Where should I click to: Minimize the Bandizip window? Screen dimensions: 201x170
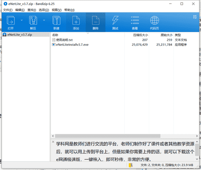170,4
